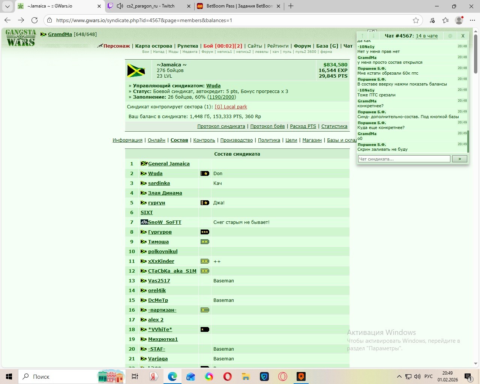Mute the Twitch tab audio icon
Screen dimensions: 480x384
click(120, 6)
